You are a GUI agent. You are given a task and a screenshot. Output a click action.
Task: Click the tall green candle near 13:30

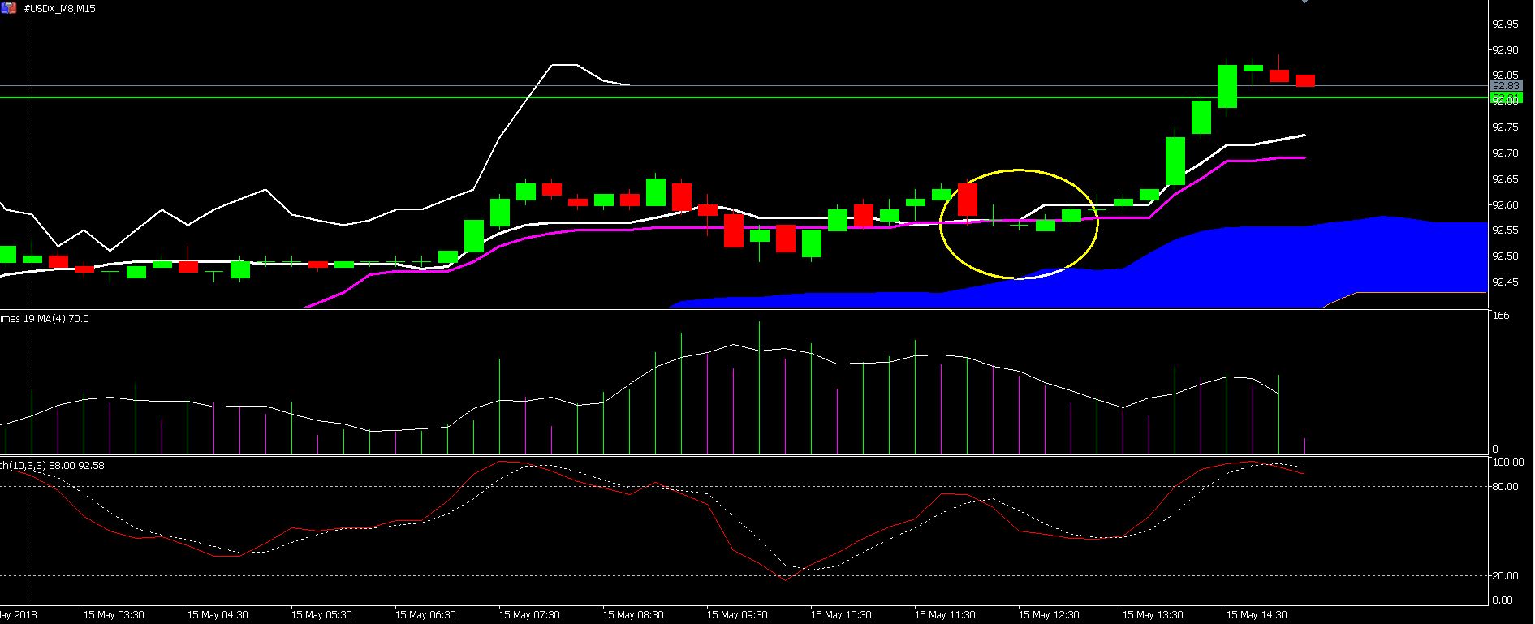[1175, 161]
